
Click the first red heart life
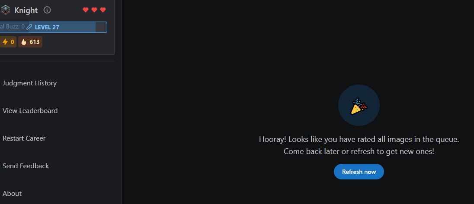tap(86, 10)
